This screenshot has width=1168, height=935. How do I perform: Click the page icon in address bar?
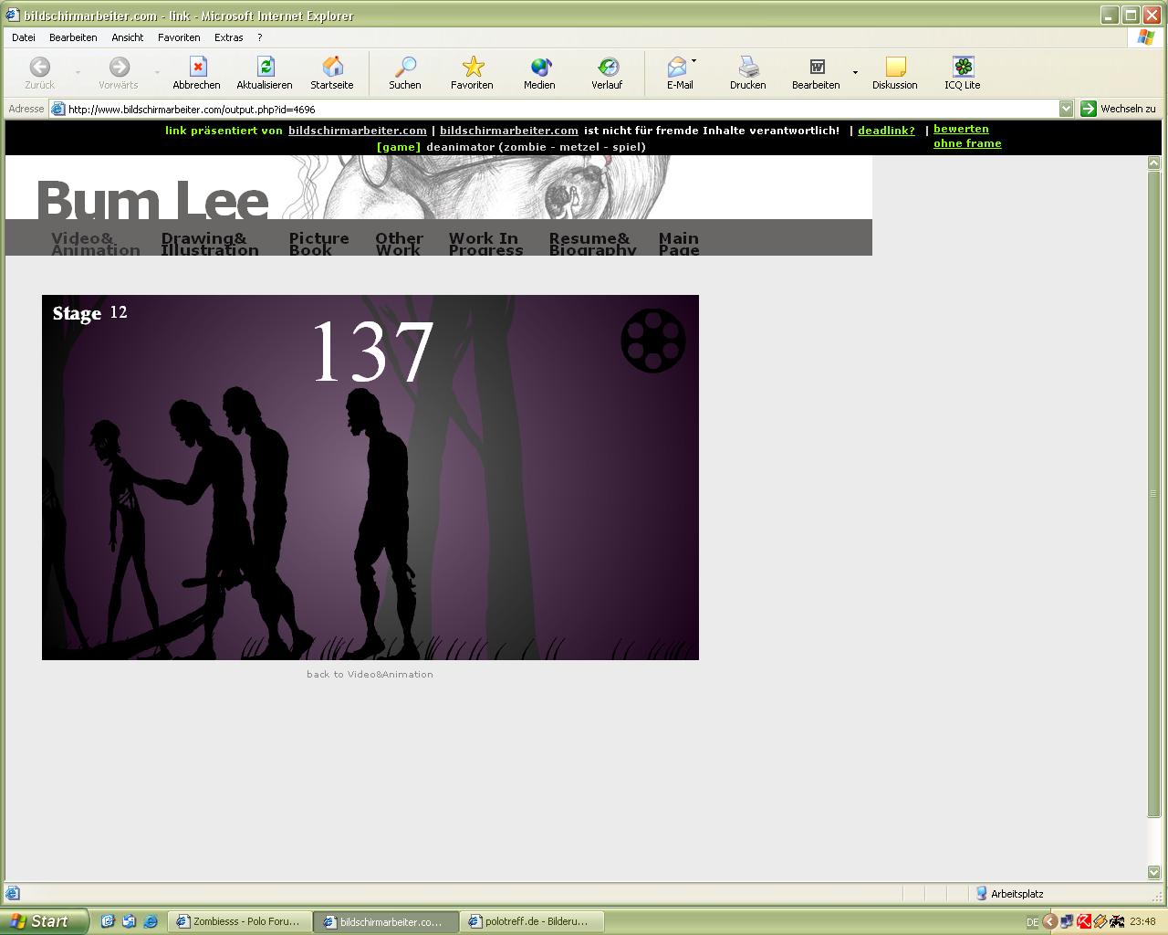58,109
